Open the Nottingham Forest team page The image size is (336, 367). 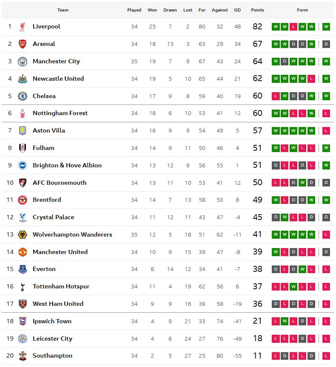[60, 113]
